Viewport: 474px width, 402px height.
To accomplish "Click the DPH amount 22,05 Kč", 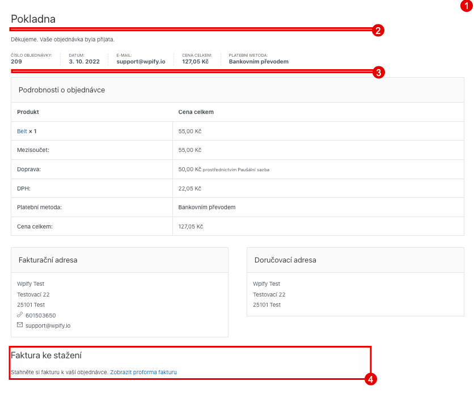I will (189, 188).
